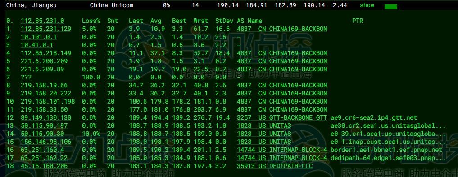
Task: Select the Loss% column header
Action: click(91, 21)
